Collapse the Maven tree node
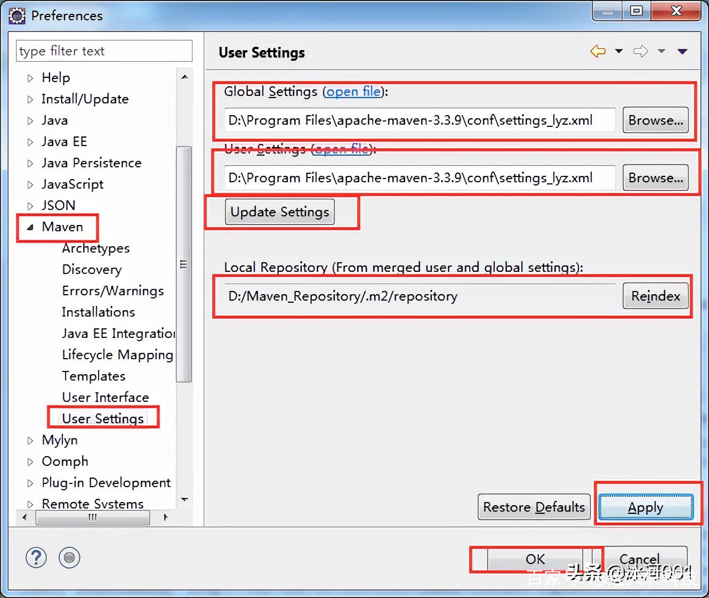 [30, 227]
